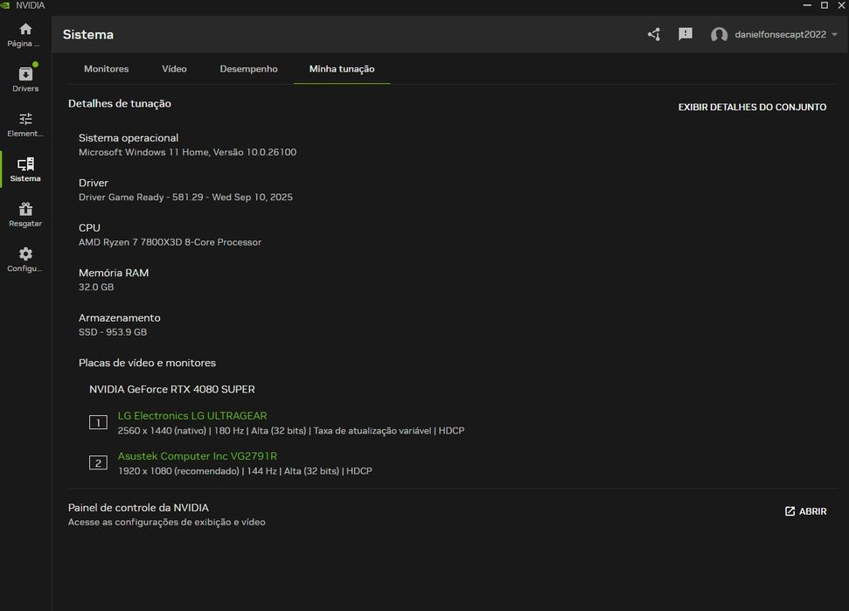
Task: Click the 1920 x 1080 144 Hz details
Action: point(245,471)
